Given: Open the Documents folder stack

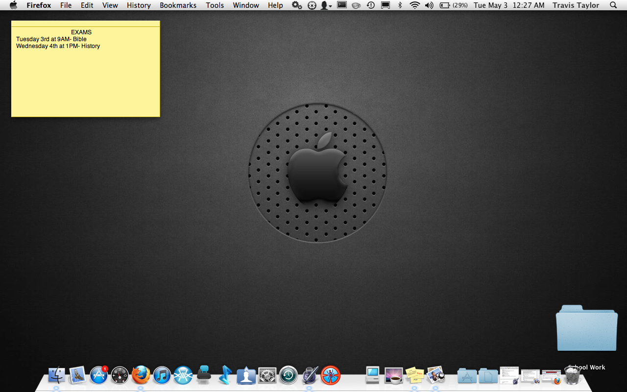Looking at the screenshot, I should (x=488, y=376).
